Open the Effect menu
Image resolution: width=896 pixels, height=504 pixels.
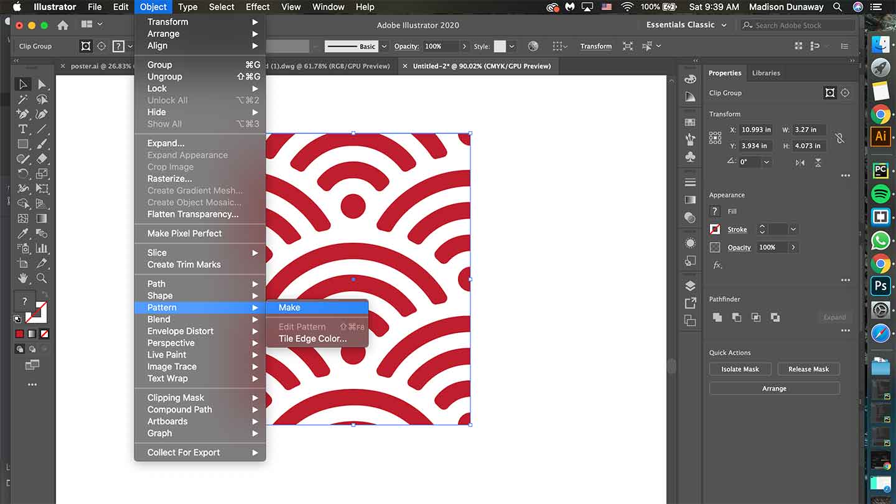[x=258, y=7]
